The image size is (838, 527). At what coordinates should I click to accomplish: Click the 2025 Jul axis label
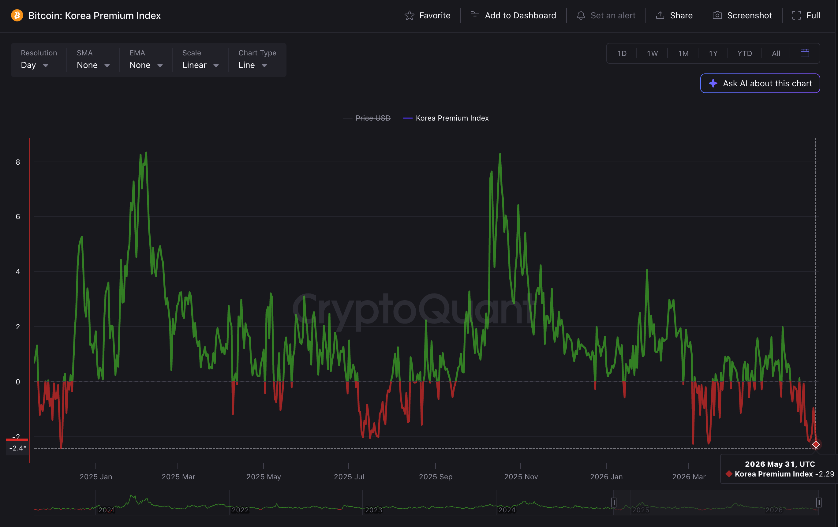[x=349, y=477]
